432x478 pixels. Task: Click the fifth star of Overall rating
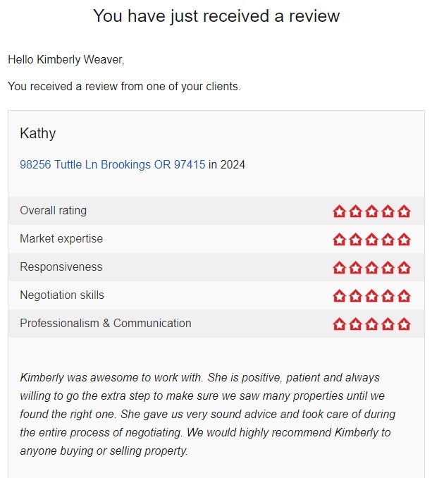405,212
